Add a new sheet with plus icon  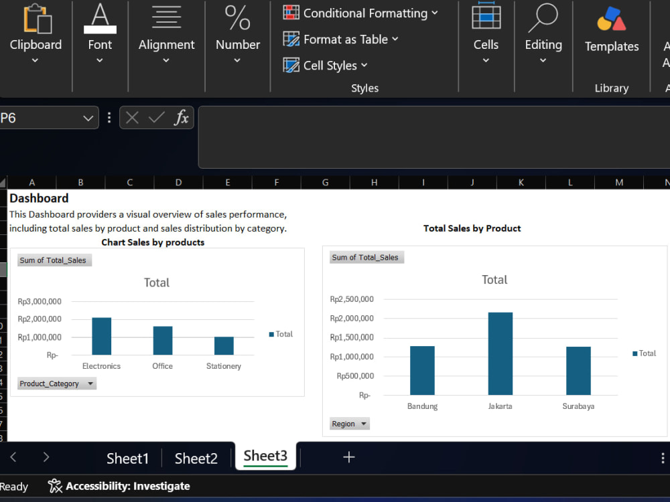pyautogui.click(x=348, y=457)
